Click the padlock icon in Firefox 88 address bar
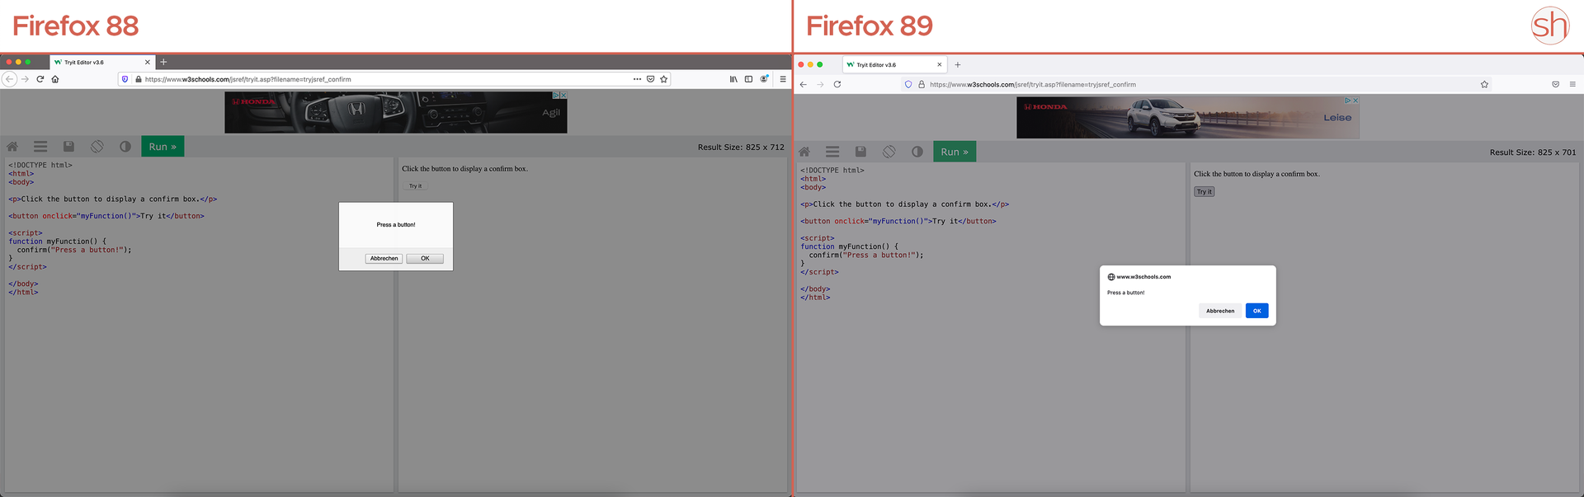 click(138, 79)
